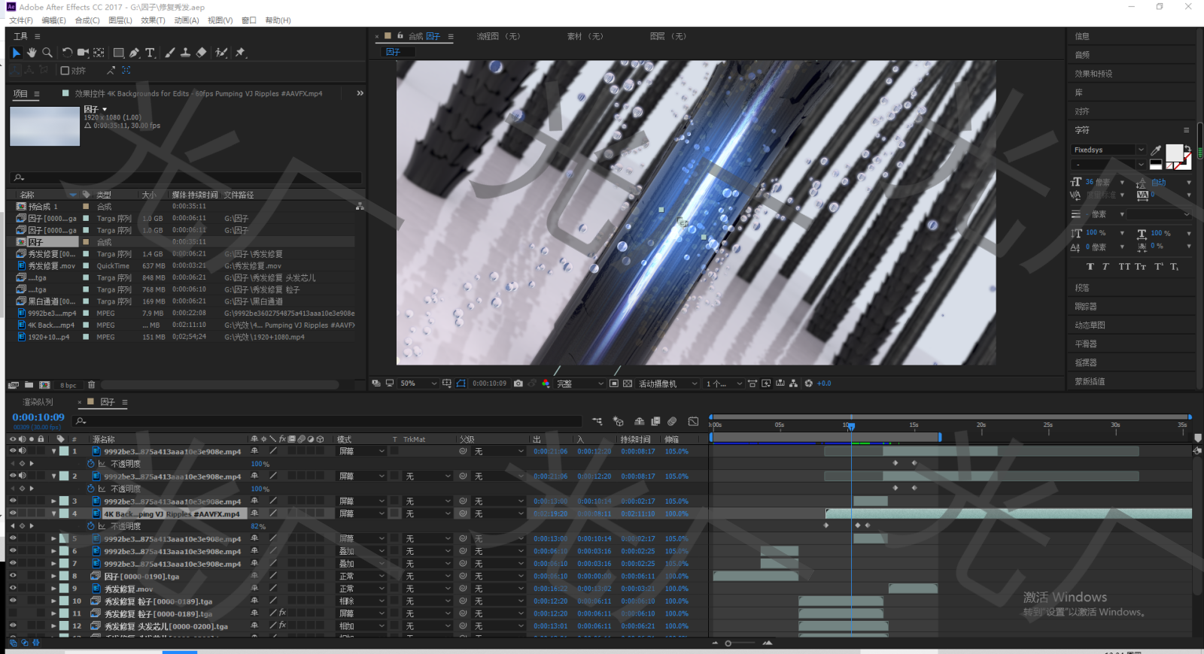This screenshot has width=1204, height=654.
Task: Click the snapshot camera icon under viewer
Action: 518,383
